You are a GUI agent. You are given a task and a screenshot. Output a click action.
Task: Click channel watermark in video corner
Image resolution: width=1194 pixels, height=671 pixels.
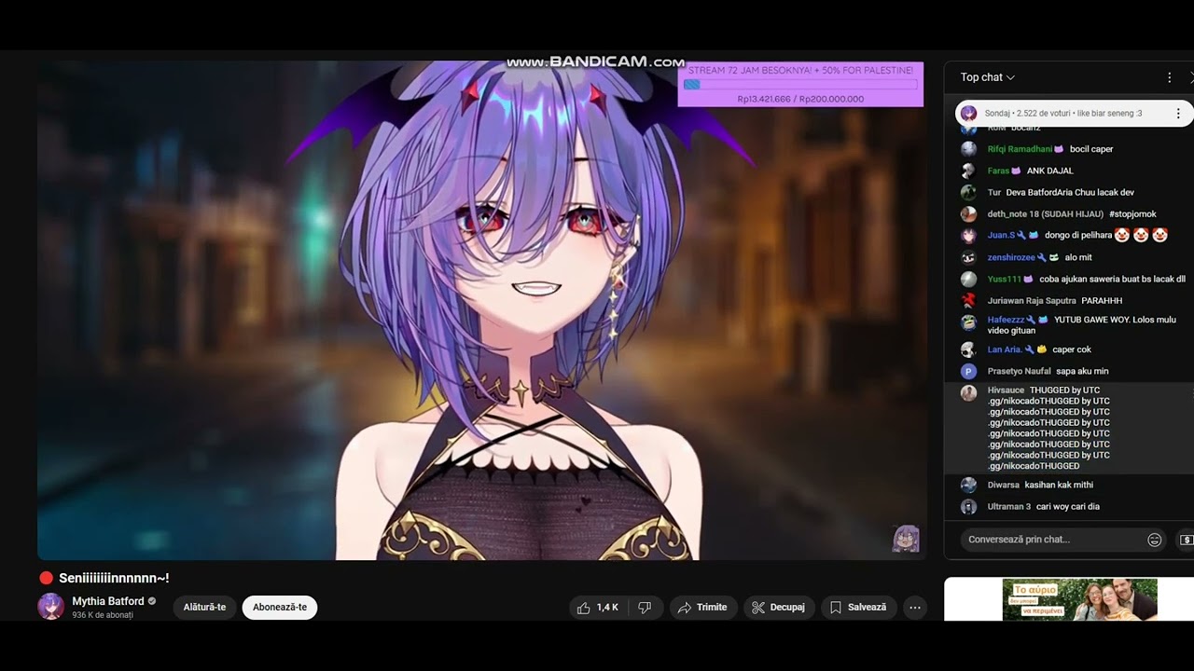click(x=906, y=539)
